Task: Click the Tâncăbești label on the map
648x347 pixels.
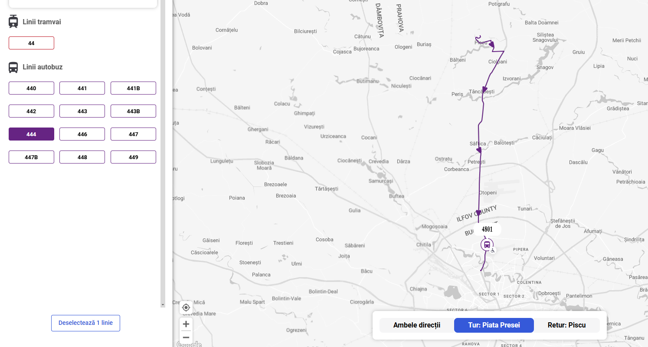Action: tap(482, 92)
